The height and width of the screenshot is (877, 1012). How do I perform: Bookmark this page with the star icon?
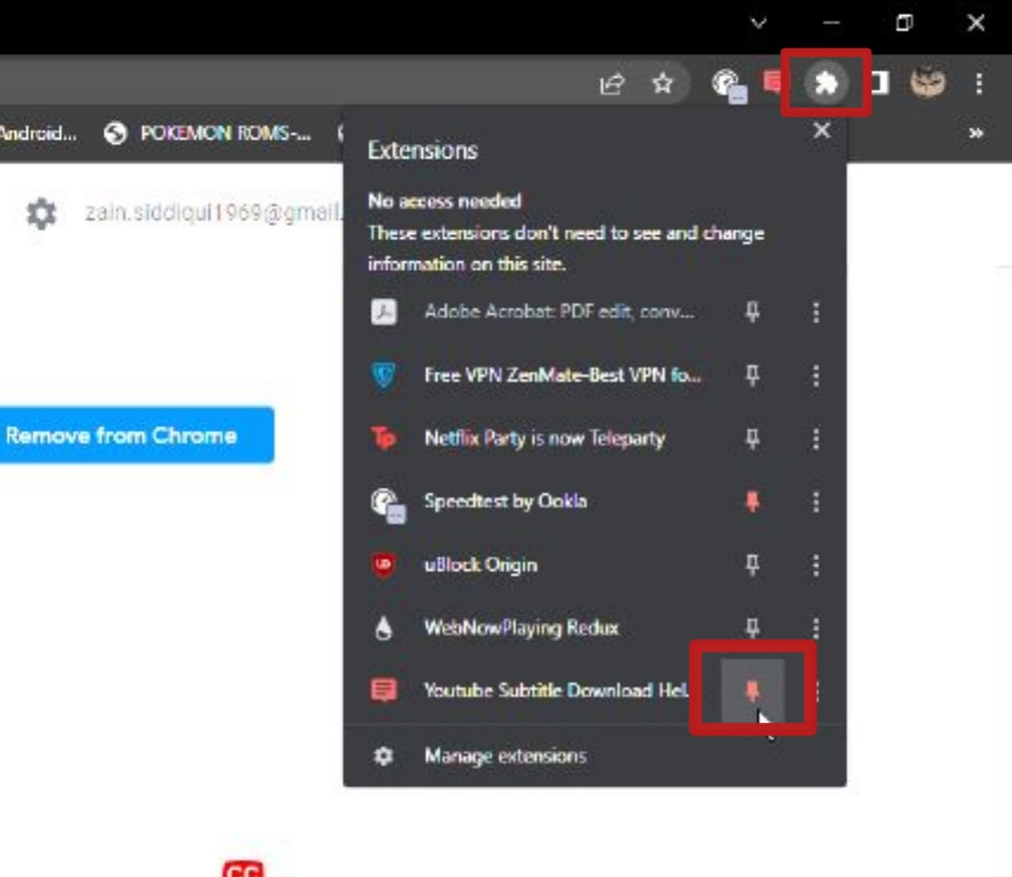click(x=663, y=83)
